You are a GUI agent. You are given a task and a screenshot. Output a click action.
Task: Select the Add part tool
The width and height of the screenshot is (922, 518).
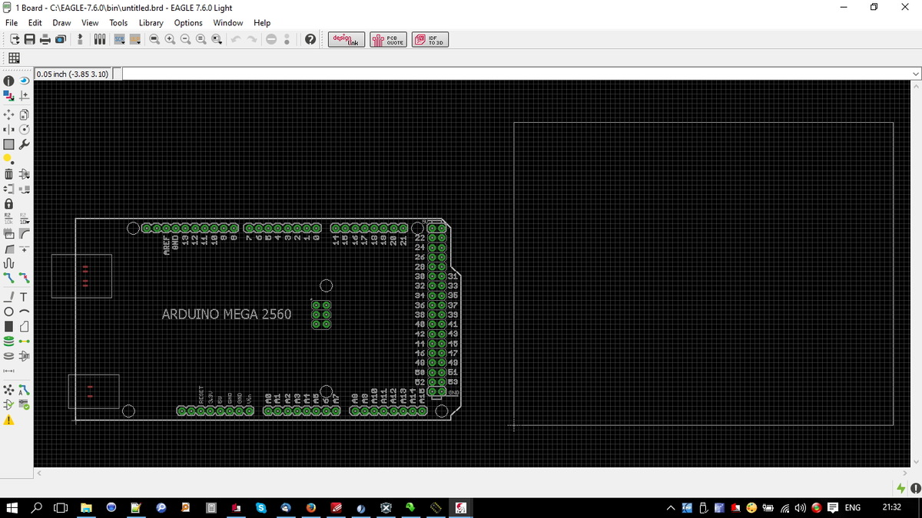click(x=24, y=174)
